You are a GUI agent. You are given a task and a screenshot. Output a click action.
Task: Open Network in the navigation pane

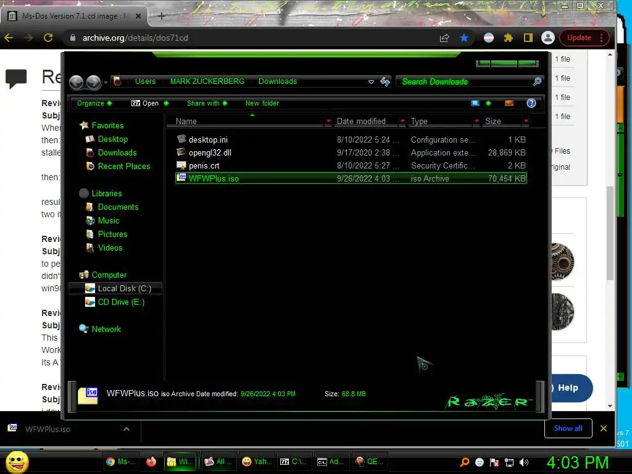(x=106, y=329)
